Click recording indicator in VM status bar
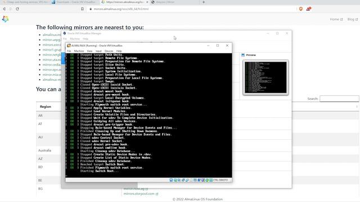Viewport: 360px width, 202px height. click(199, 180)
